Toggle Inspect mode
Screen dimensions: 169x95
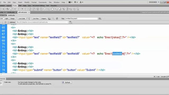[x=44, y=18]
